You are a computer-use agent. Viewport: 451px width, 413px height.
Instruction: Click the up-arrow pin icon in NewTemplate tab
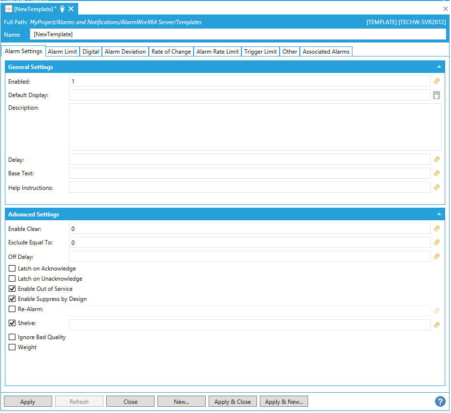coord(62,9)
